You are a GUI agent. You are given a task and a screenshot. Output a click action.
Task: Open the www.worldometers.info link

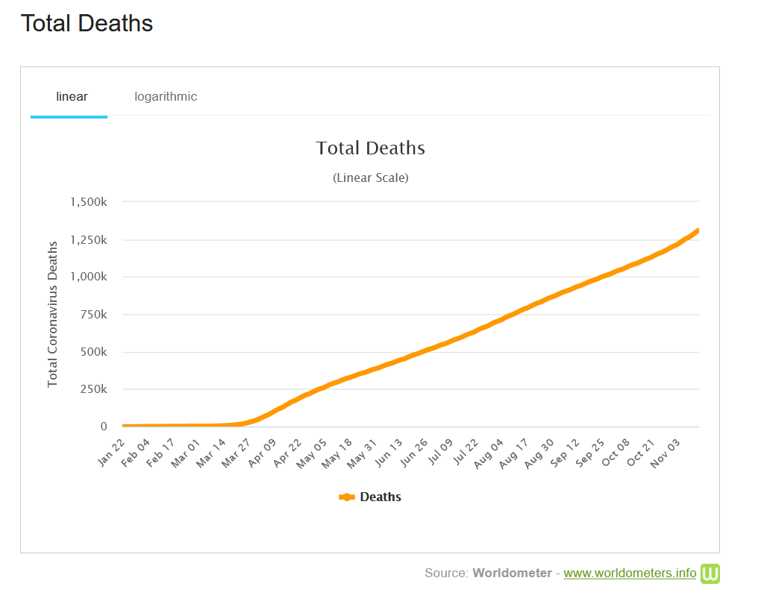coord(630,573)
